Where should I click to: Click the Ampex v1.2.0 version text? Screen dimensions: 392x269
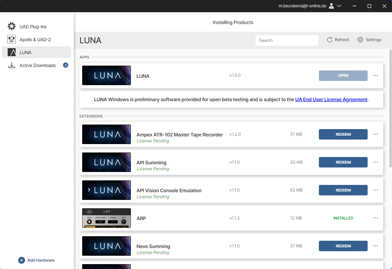click(235, 134)
